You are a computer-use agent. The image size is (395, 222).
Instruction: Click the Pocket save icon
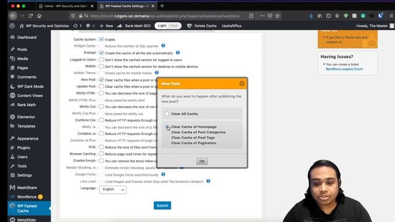pos(270,16)
